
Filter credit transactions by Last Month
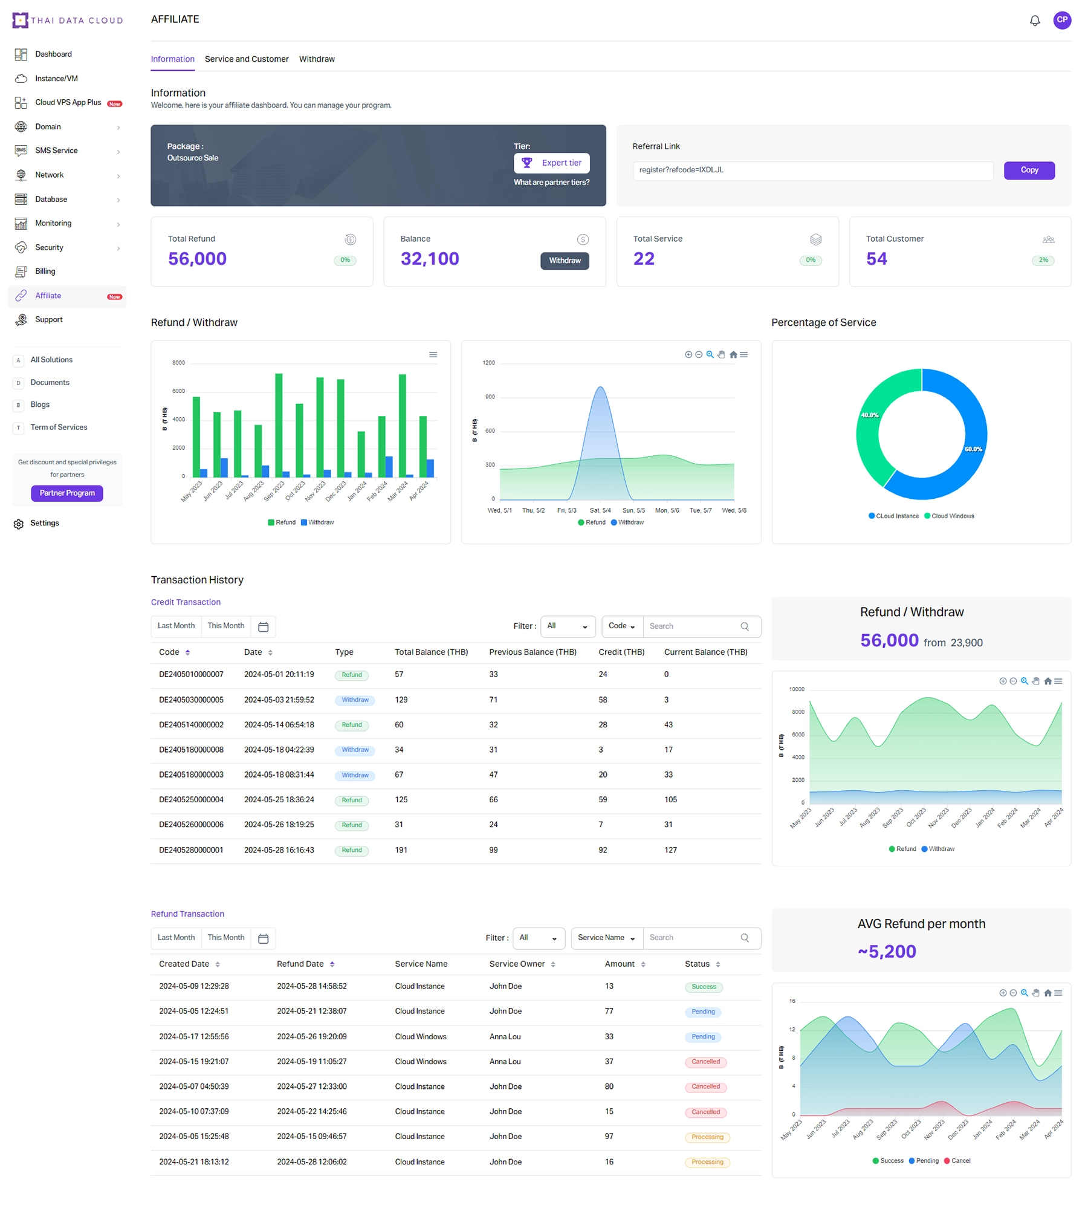coord(176,626)
